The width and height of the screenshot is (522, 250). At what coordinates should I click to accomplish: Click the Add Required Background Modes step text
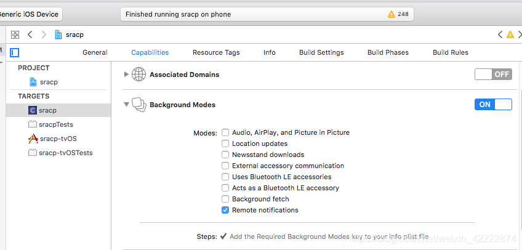pyautogui.click(x=329, y=236)
